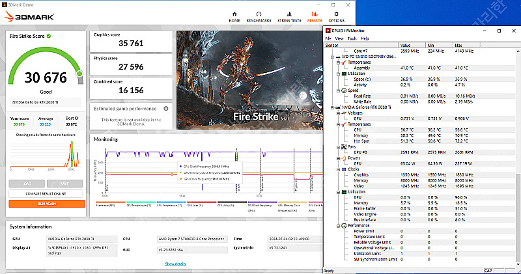521x274 pixels.
Task: Click the CPUID HWMonitor title bar icon
Action: 328,31
